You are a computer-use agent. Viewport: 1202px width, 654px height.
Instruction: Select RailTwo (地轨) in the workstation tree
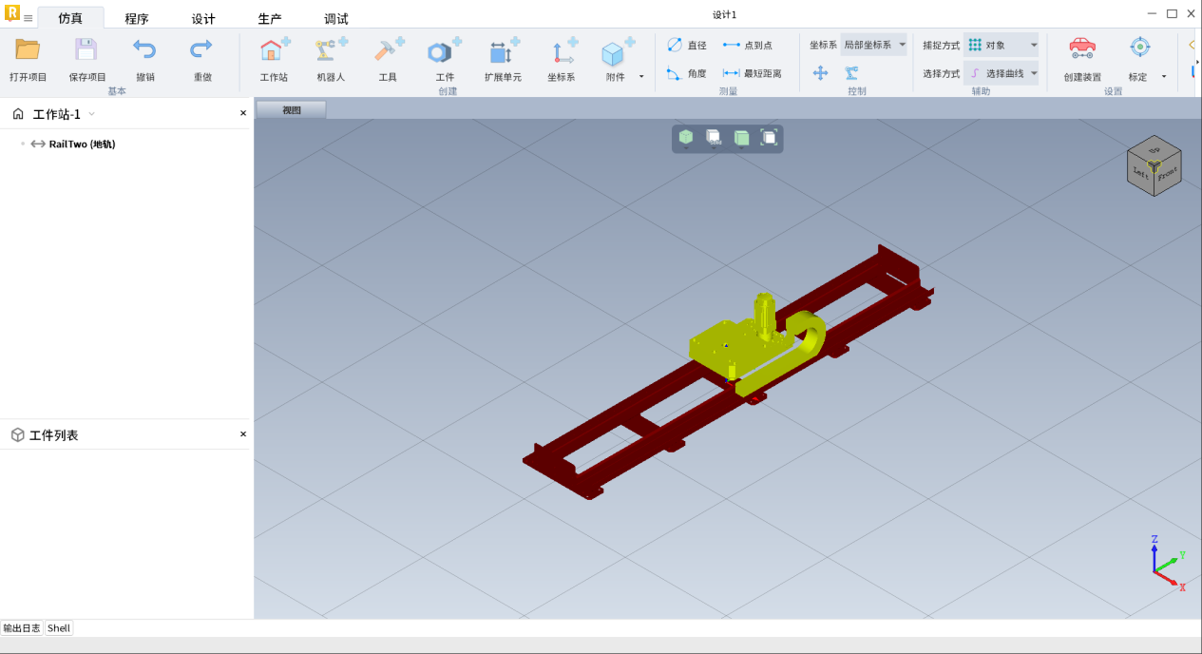pos(82,144)
